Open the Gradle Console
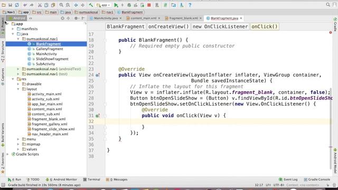Viewport: 338px width, 190px height. (x=317, y=179)
